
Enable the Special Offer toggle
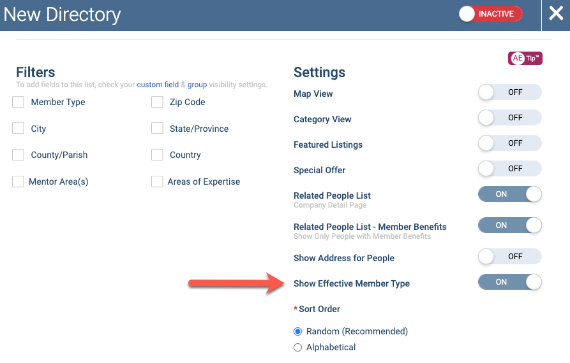[x=509, y=169]
